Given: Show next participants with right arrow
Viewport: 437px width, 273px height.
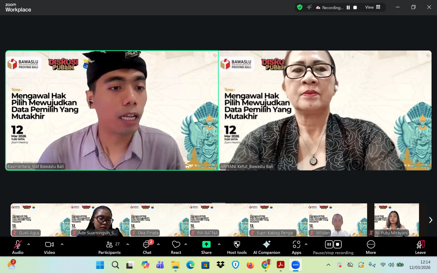Looking at the screenshot, I should tap(430, 220).
